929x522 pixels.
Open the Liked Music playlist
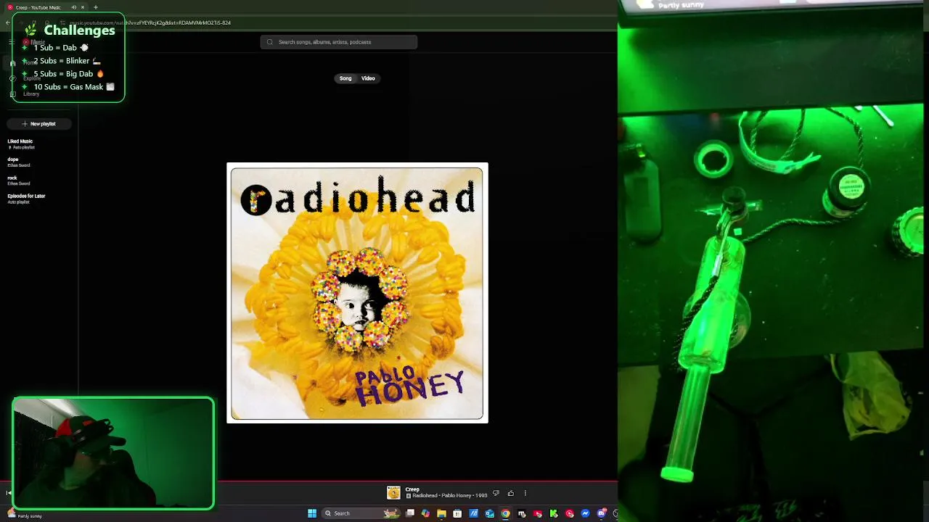pos(20,144)
